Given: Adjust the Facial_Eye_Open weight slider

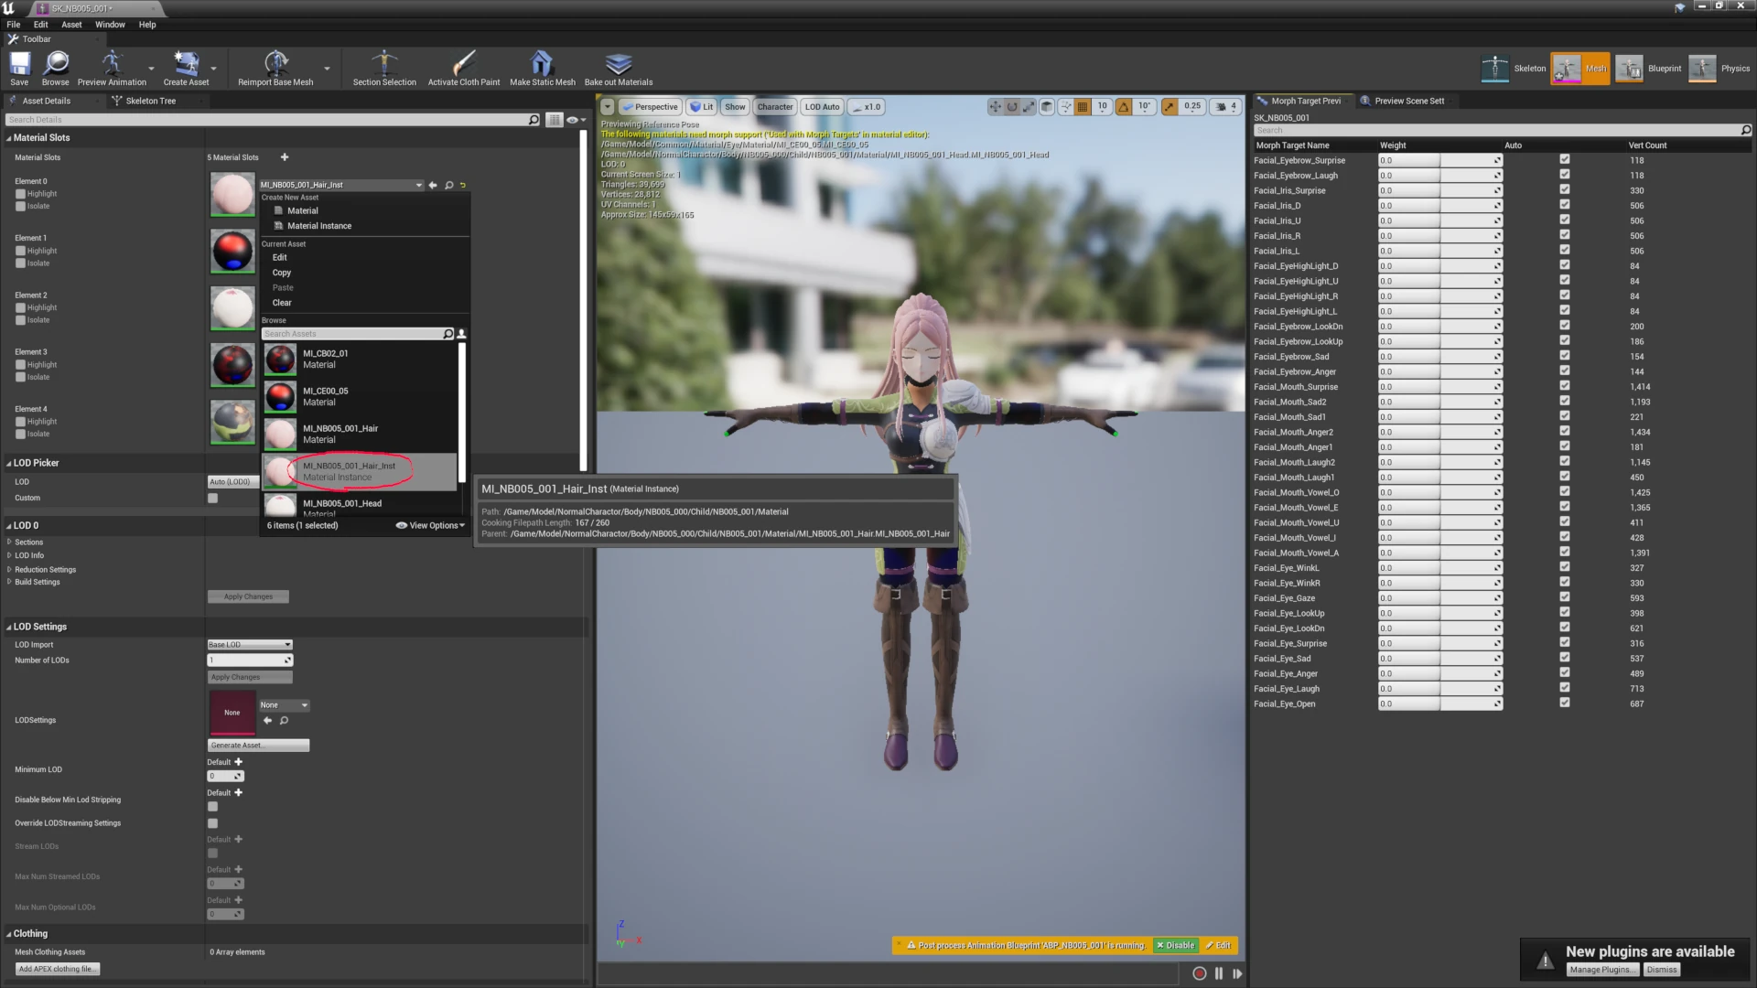Looking at the screenshot, I should click(1440, 703).
